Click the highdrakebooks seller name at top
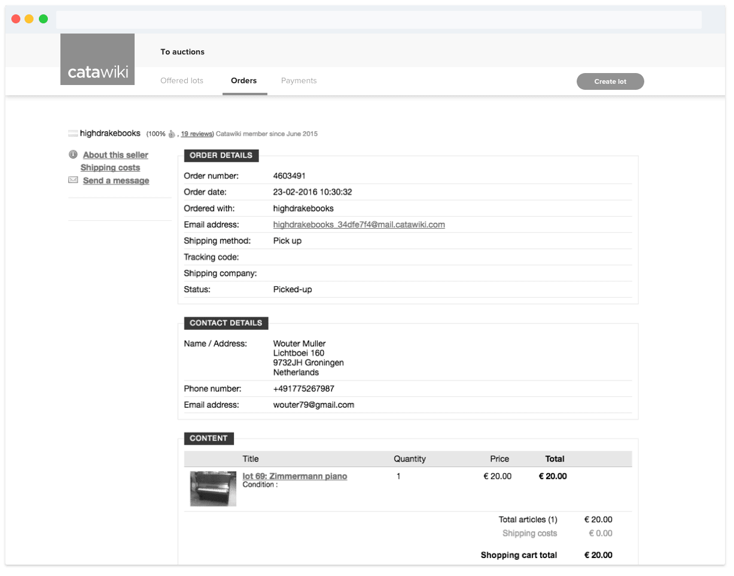 tap(110, 134)
